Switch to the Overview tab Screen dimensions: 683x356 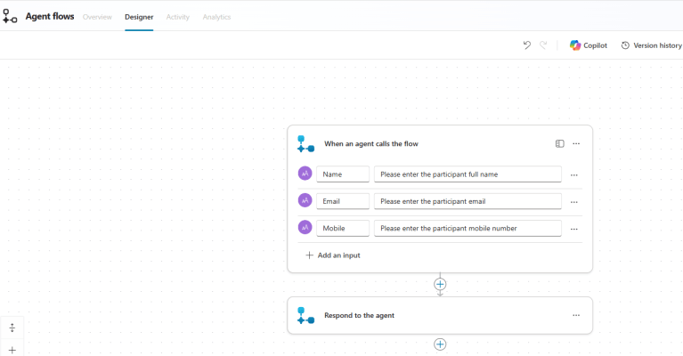pyautogui.click(x=97, y=17)
